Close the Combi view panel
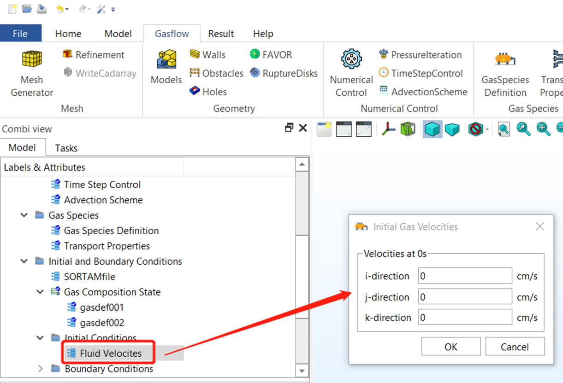Screen dimensions: 563x383 click(x=303, y=128)
